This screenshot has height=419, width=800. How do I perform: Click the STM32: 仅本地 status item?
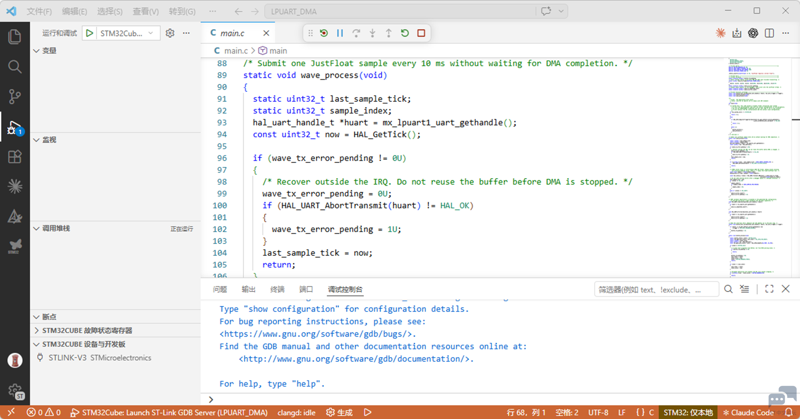688,413
